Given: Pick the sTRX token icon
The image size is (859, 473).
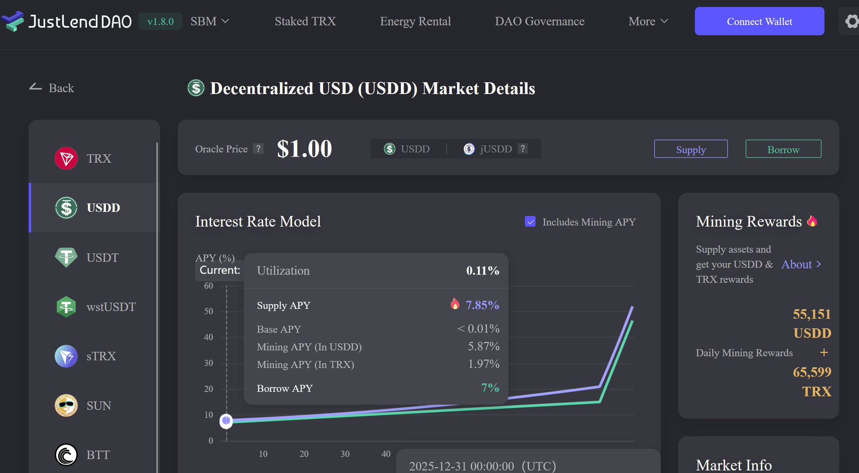Looking at the screenshot, I should coord(66,356).
